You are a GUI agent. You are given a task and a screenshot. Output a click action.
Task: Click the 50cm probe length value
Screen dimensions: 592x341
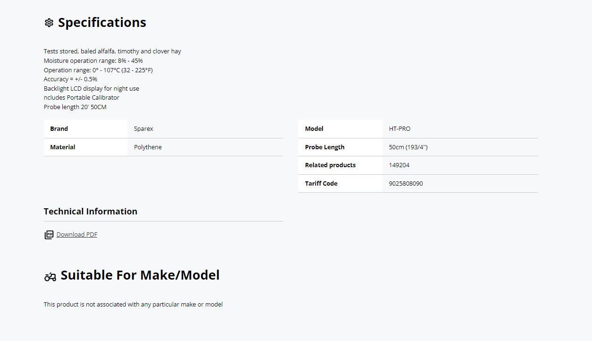408,147
